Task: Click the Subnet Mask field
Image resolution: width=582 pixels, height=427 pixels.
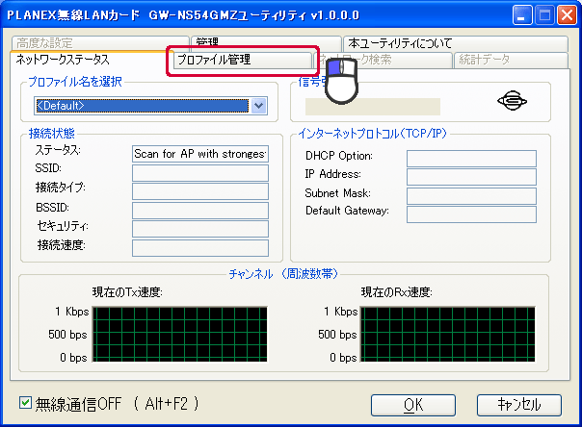Action: pos(471,196)
